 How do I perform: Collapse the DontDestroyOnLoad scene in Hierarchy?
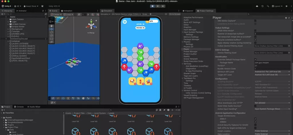click(x=6, y=39)
